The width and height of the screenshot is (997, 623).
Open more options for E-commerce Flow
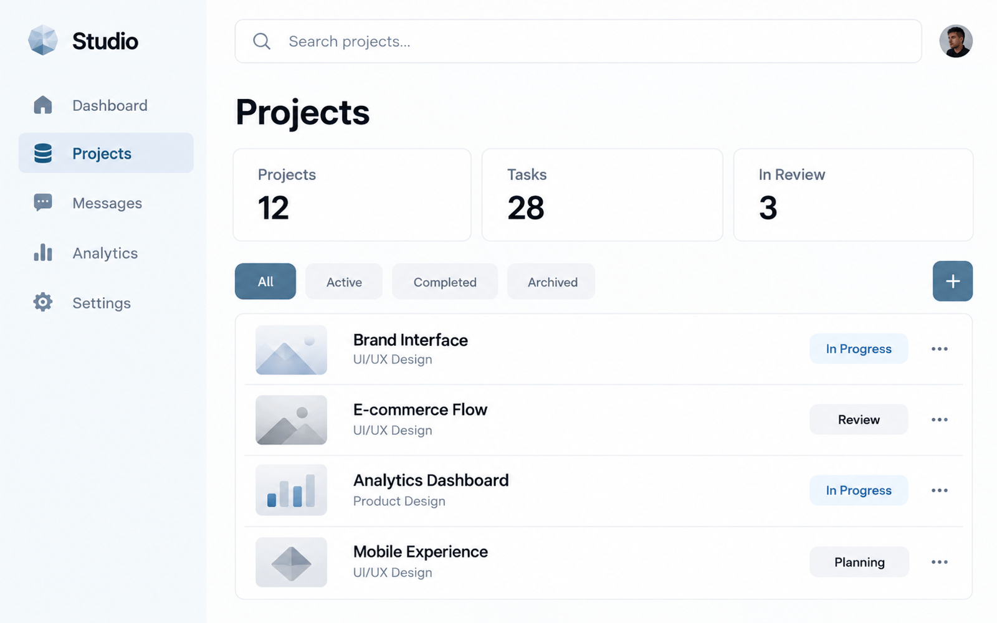click(x=940, y=420)
